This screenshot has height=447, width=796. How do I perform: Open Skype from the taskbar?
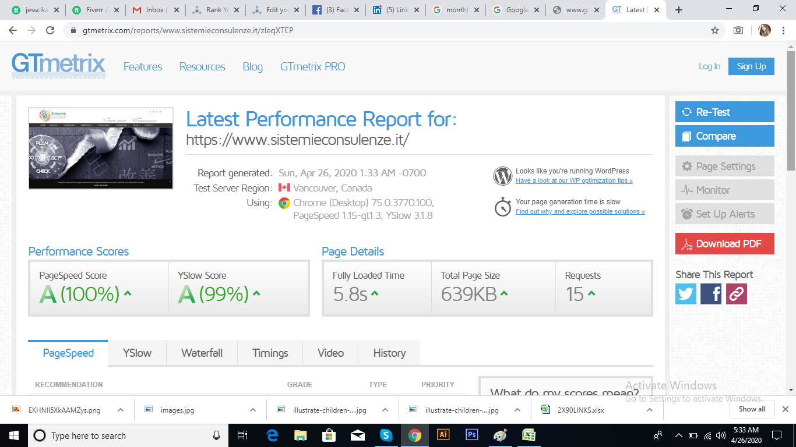coord(386,435)
